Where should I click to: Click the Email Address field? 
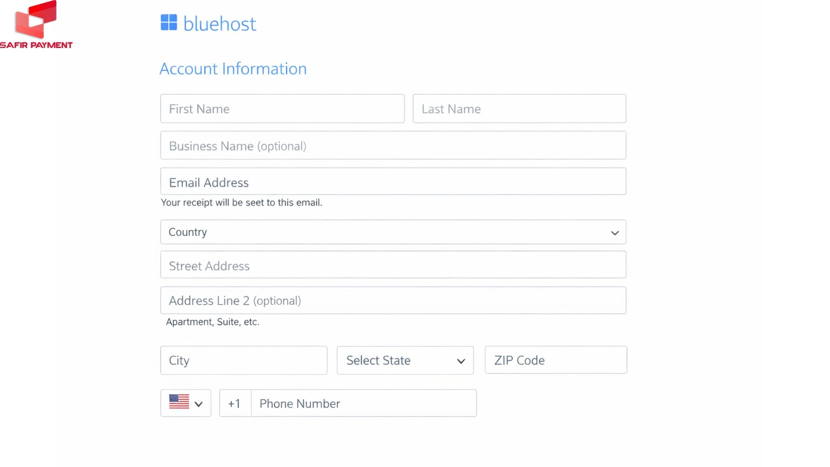click(393, 181)
